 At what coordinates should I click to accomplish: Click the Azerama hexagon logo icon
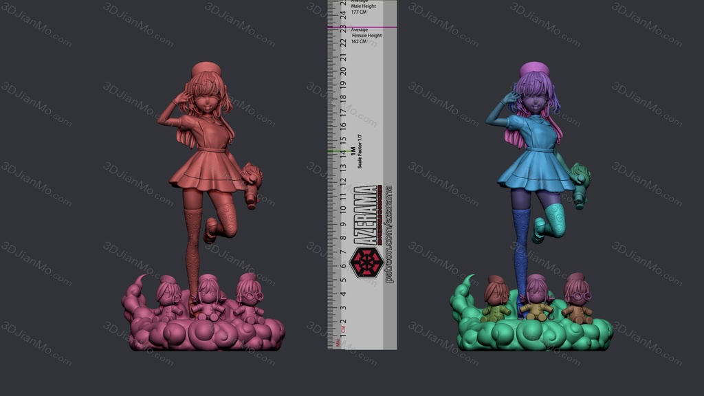click(364, 262)
